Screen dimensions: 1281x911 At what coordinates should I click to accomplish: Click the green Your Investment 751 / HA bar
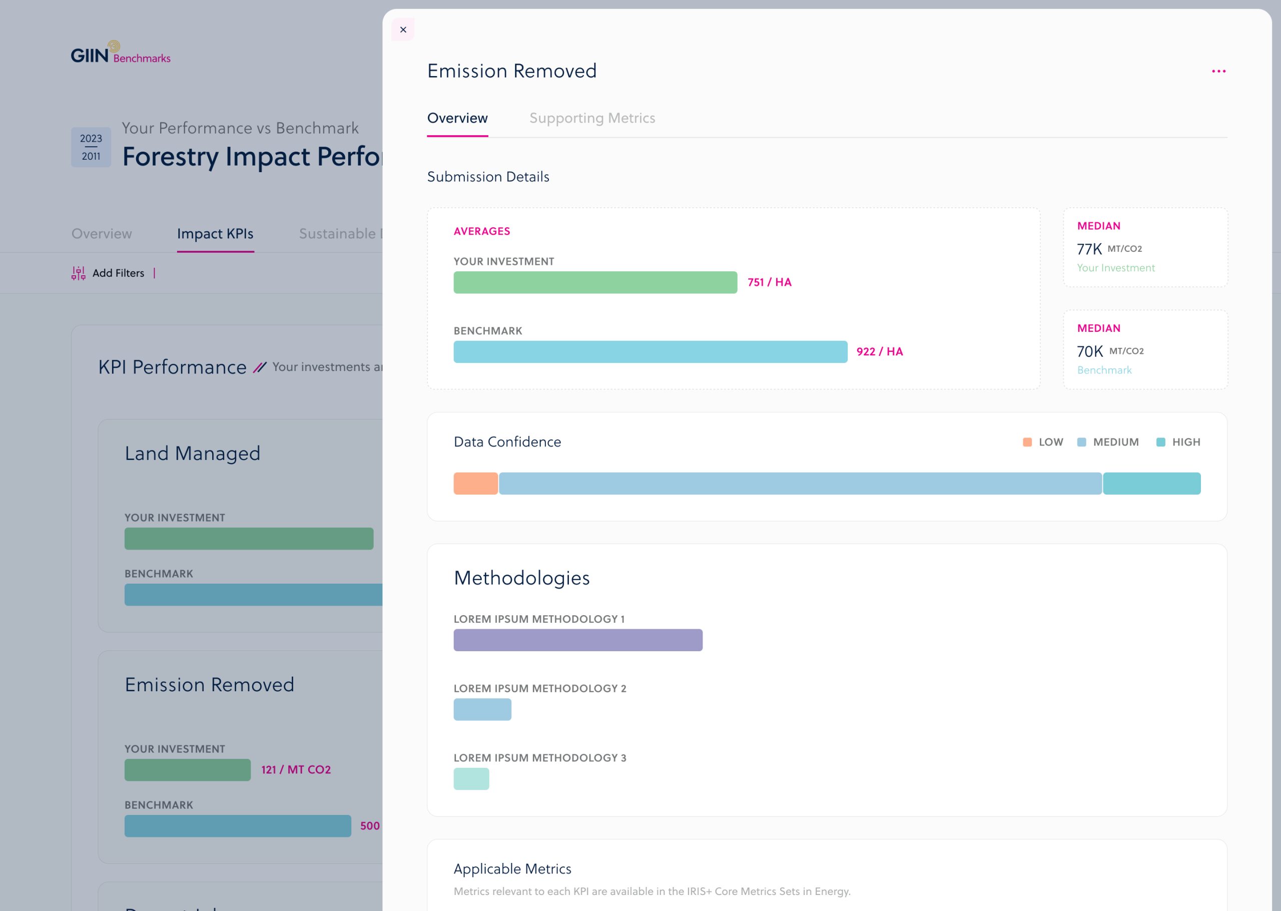tap(595, 282)
